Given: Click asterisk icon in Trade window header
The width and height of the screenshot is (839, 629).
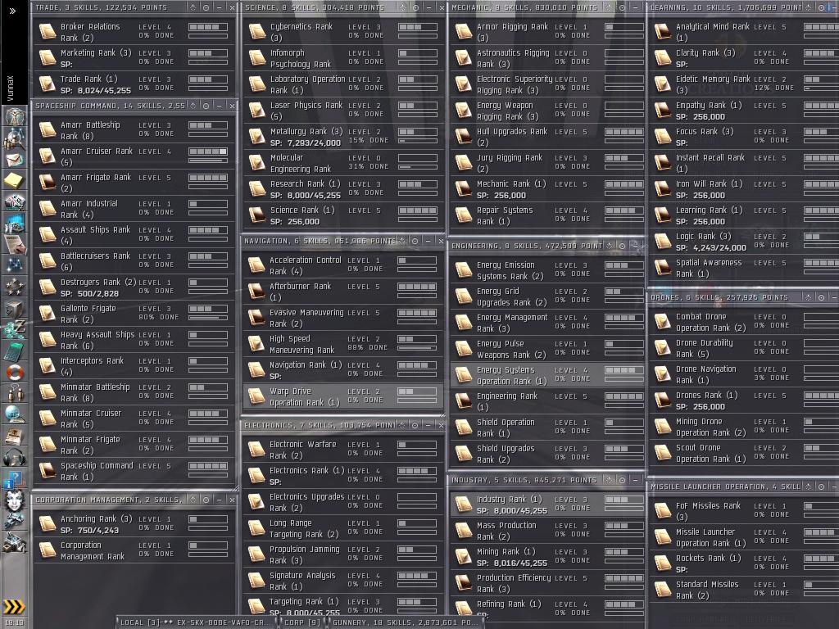Looking at the screenshot, I should pyautogui.click(x=193, y=7).
